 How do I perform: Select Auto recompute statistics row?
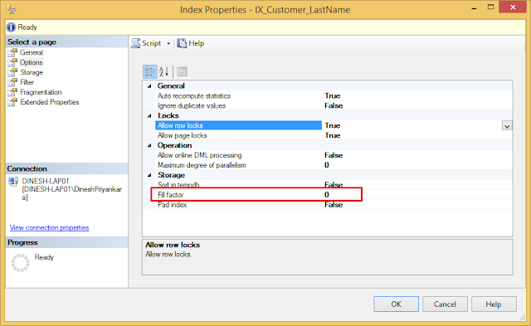(x=334, y=95)
